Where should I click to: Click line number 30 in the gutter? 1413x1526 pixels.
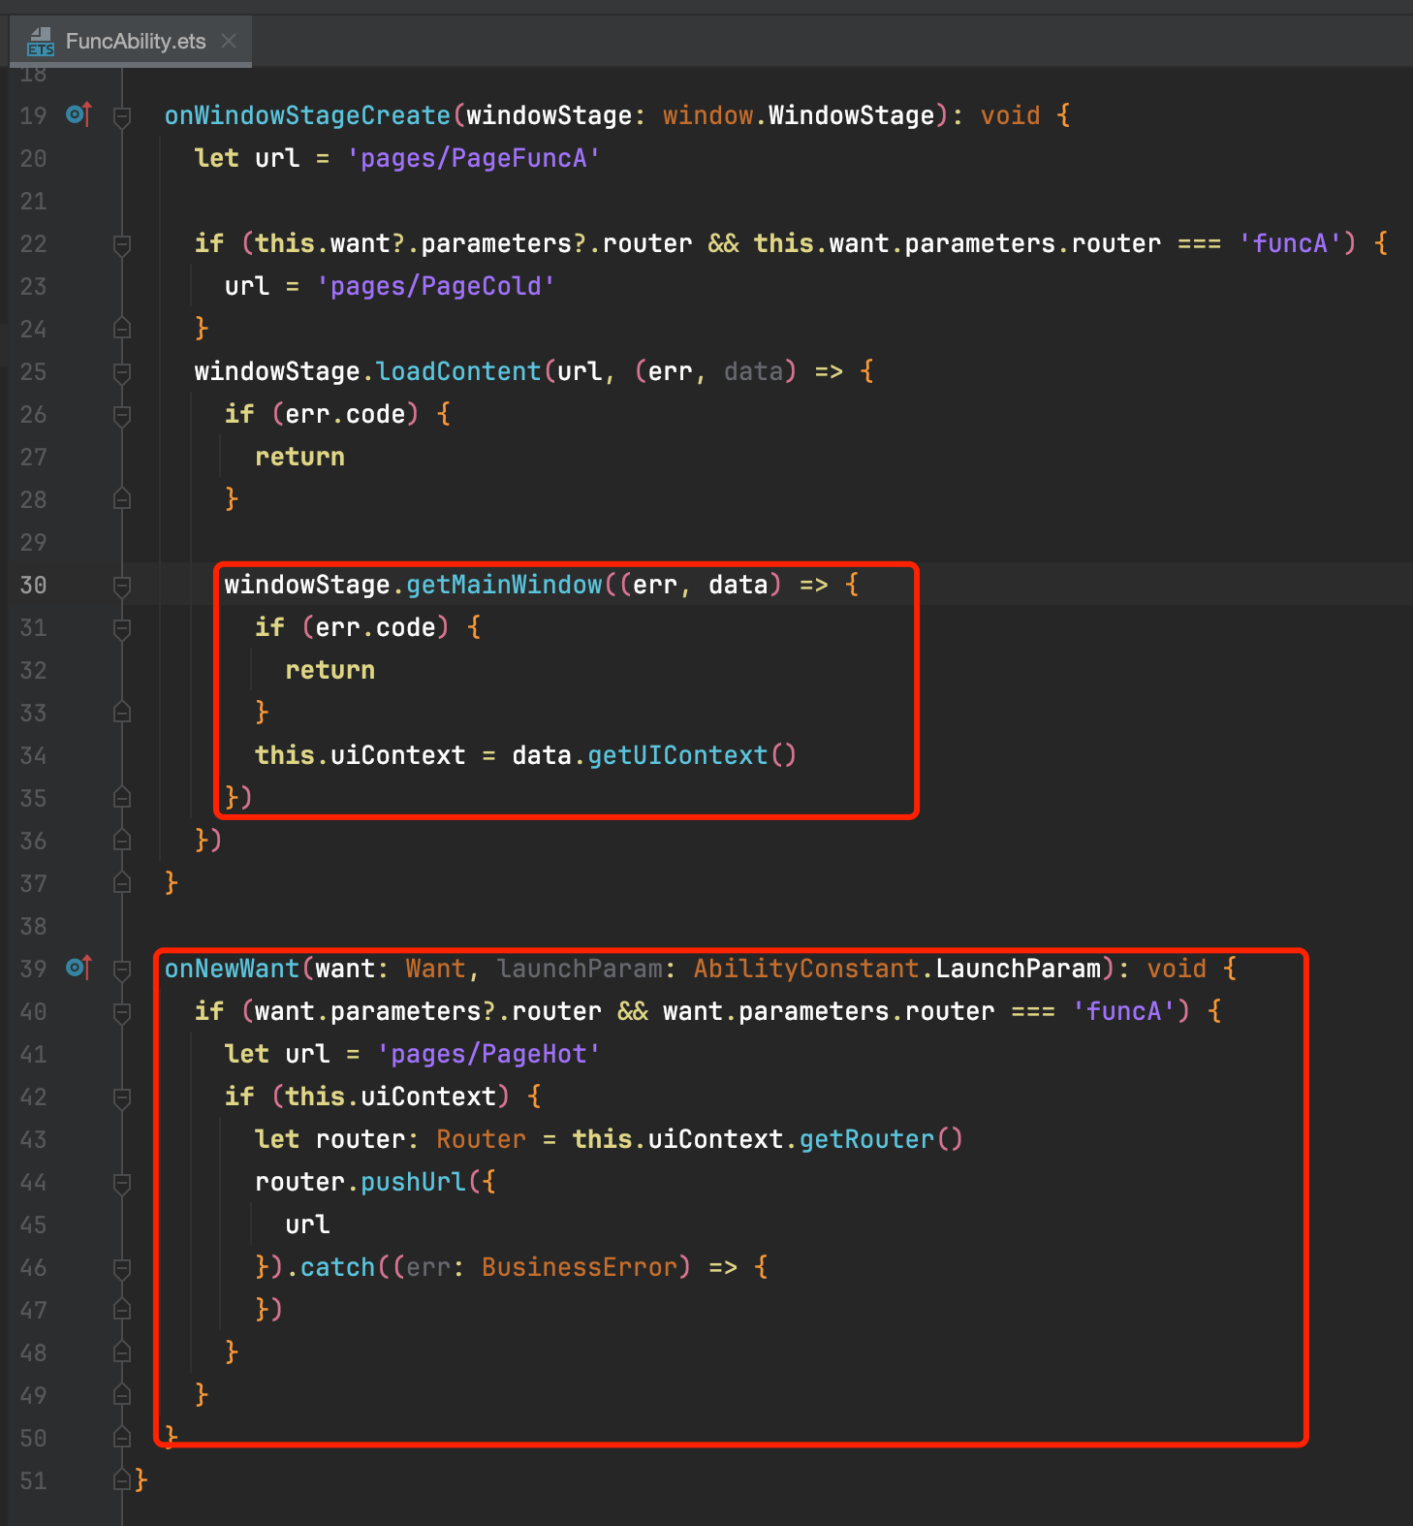click(x=33, y=585)
